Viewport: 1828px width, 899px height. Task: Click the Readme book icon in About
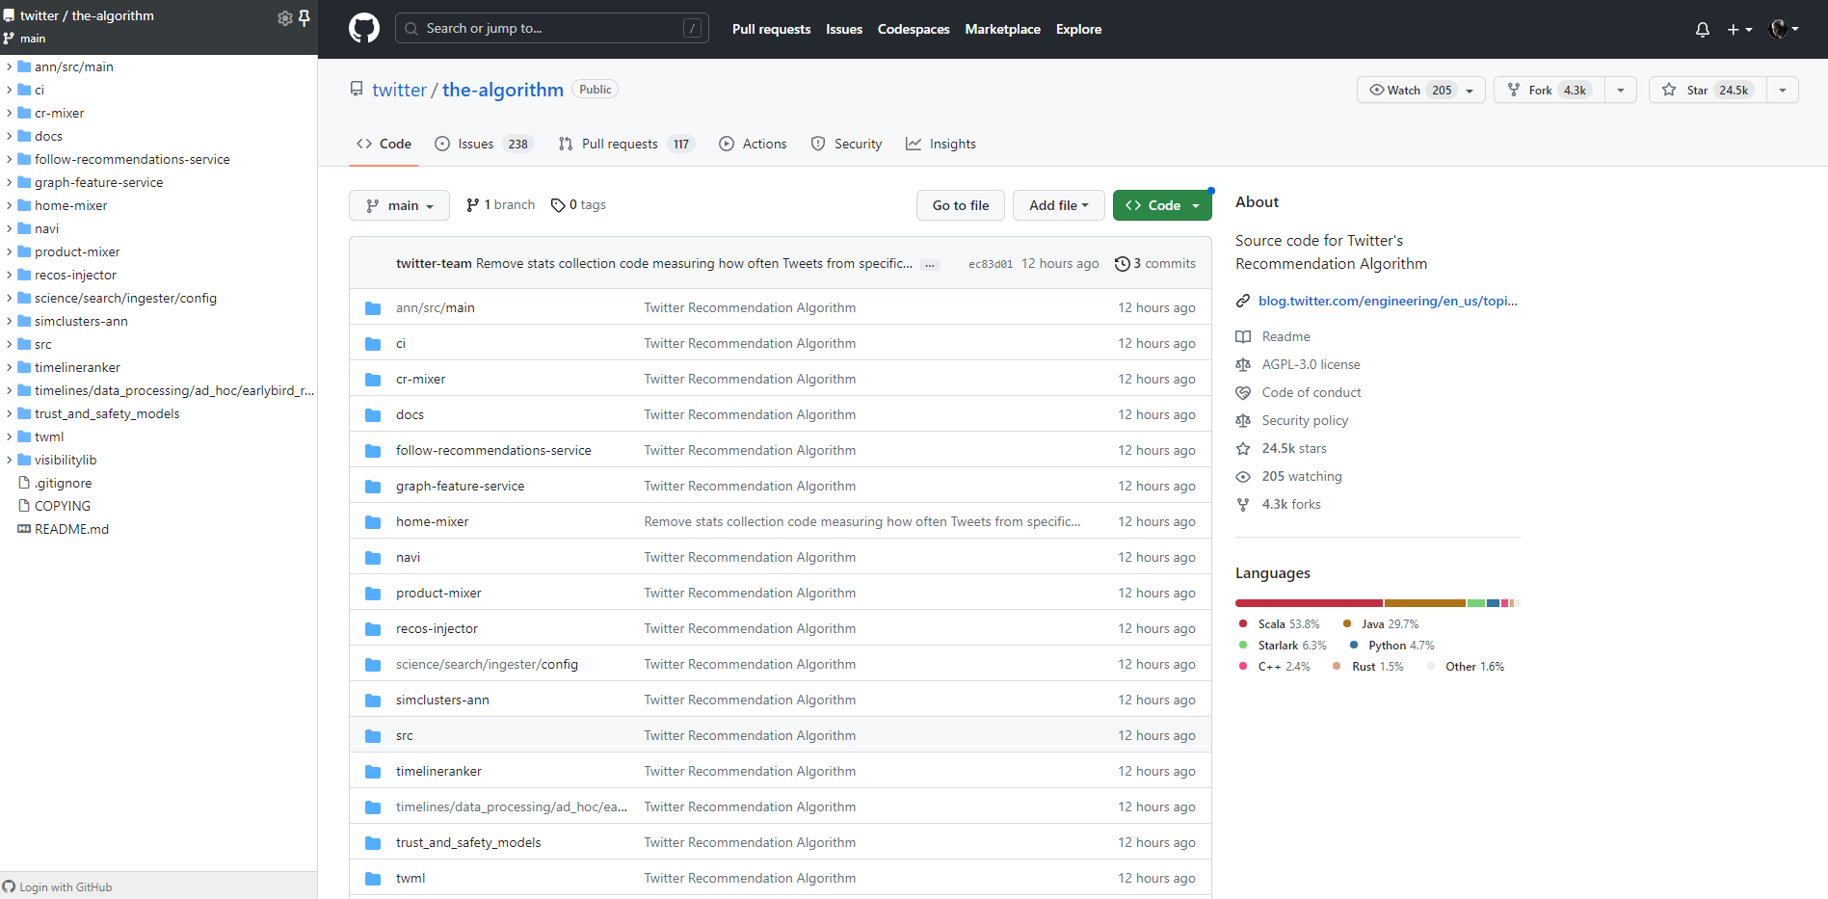coord(1243,337)
